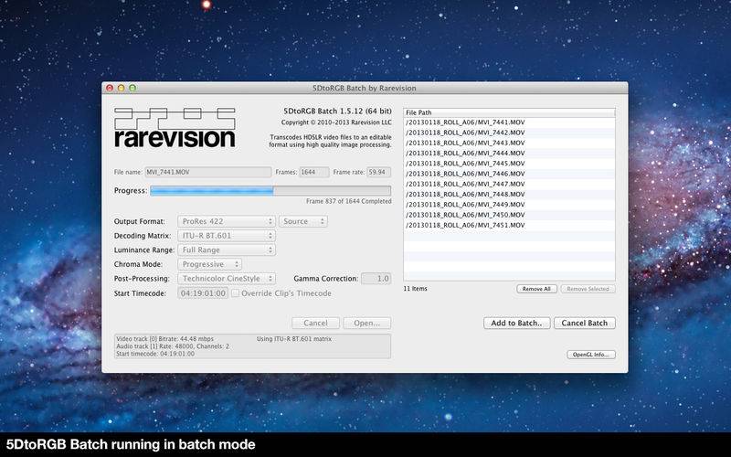This screenshot has height=457, width=731.
Task: Toggle Override Clip's Timecode checkbox
Action: [236, 293]
